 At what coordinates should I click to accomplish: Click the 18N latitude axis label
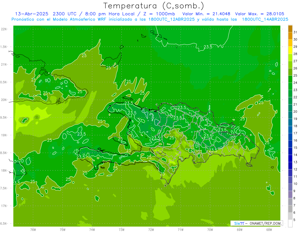click(4, 171)
